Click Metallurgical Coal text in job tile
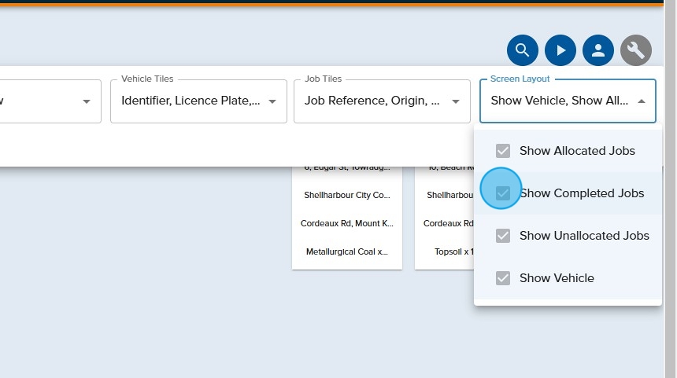 [x=347, y=252]
